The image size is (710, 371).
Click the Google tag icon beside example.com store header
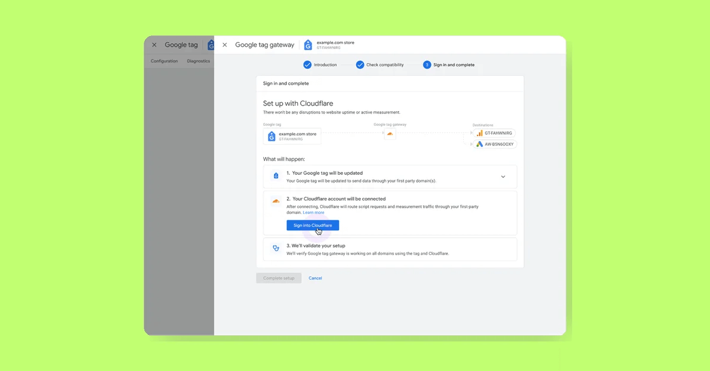(308, 44)
